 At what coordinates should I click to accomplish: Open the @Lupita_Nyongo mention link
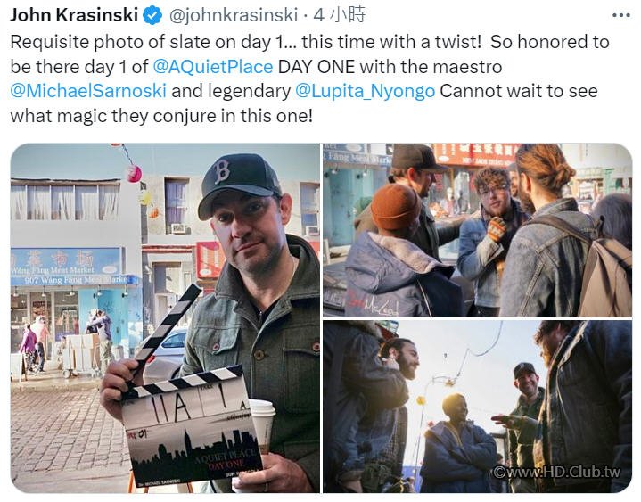pos(365,91)
